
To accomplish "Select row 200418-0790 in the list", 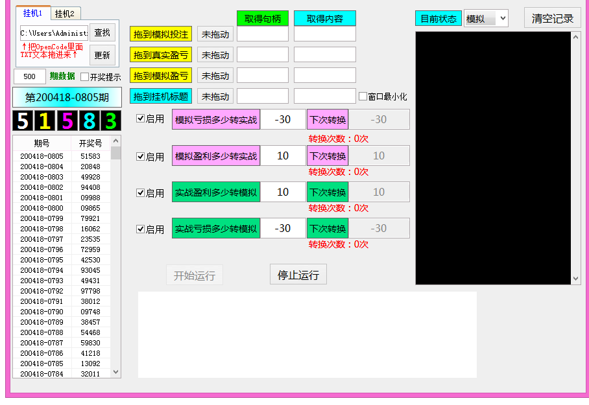I will (62, 312).
